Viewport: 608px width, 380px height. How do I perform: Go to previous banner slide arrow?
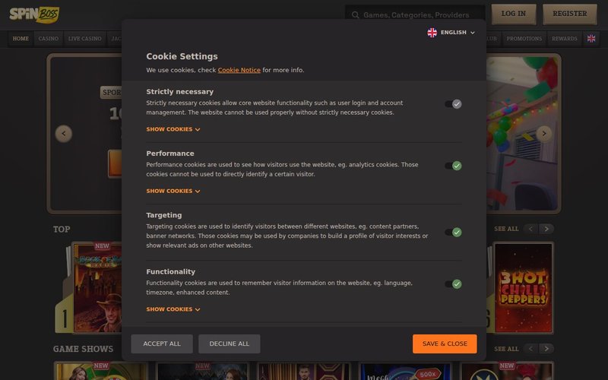click(x=64, y=134)
